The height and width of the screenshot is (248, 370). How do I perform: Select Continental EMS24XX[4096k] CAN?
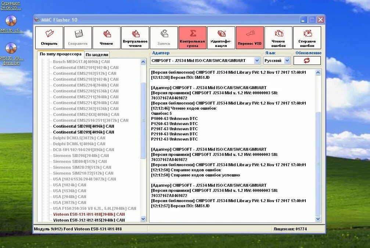[86, 115]
